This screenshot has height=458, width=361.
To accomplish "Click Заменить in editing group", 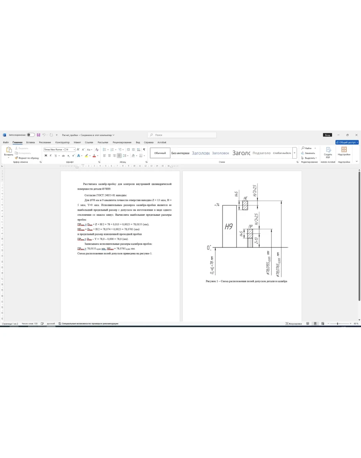I will click(x=309, y=153).
